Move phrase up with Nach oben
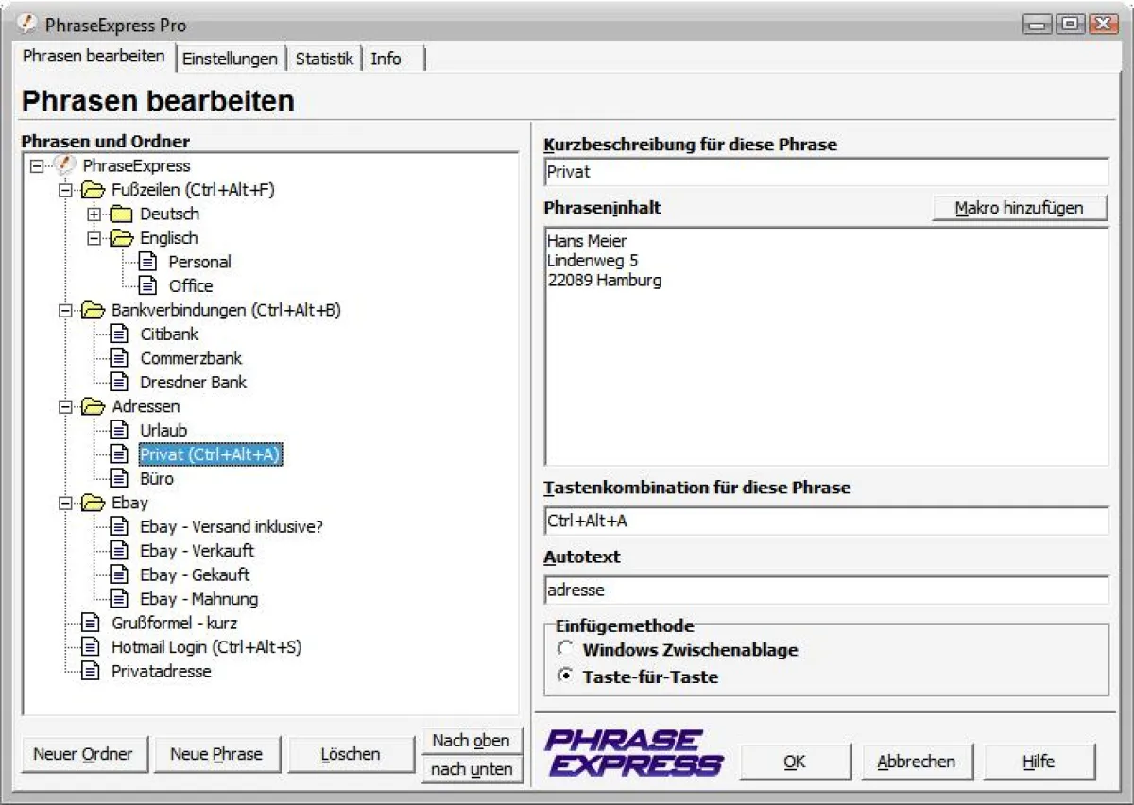 tap(471, 741)
